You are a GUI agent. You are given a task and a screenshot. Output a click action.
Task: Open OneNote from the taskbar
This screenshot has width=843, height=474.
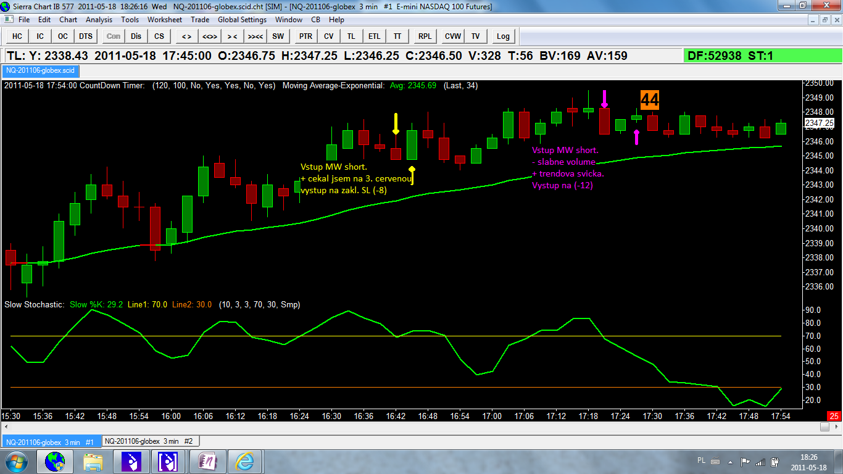207,461
